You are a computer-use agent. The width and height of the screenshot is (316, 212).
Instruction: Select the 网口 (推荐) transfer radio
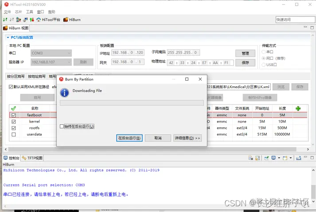click(263, 58)
